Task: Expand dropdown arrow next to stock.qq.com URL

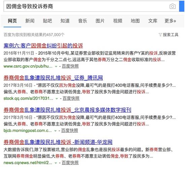Action: tap(57, 99)
